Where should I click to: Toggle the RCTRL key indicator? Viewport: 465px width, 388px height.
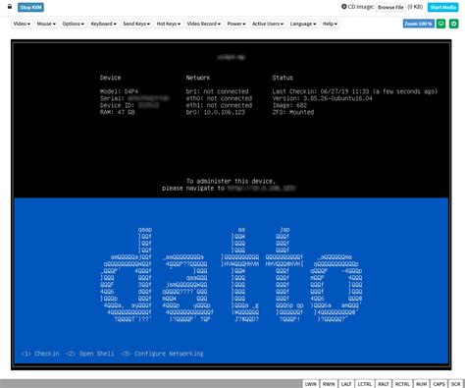point(402,384)
